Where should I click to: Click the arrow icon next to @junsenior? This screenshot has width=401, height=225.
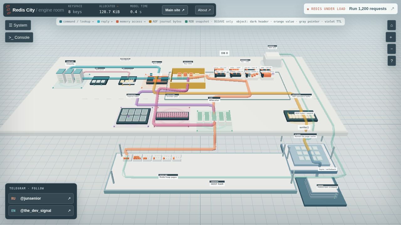[69, 198]
